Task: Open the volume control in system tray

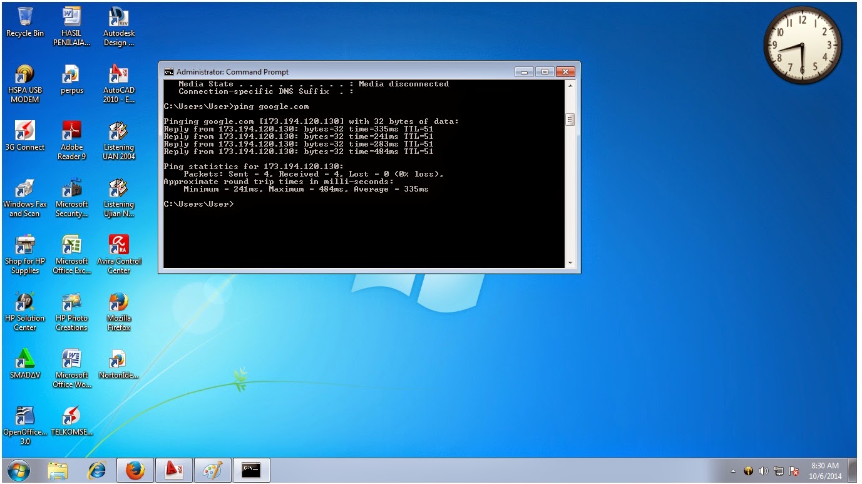Action: pos(763,471)
